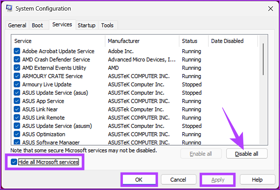Sort by Date Disabled column header

tap(233, 41)
